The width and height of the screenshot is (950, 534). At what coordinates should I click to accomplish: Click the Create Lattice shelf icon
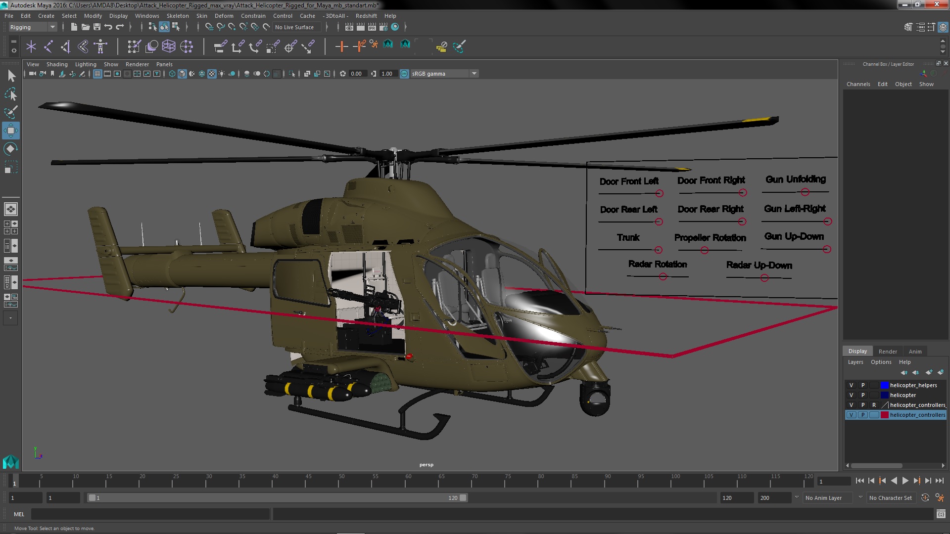point(169,47)
